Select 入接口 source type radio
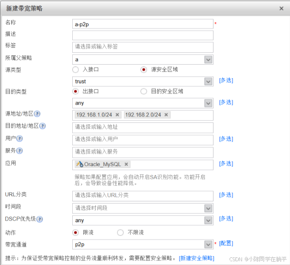This screenshot has width=290, height=265. coord(75,70)
